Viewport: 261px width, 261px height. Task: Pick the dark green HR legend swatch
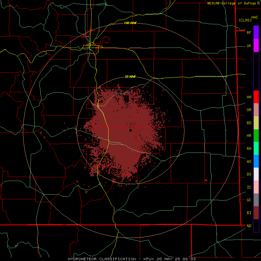point(256,136)
